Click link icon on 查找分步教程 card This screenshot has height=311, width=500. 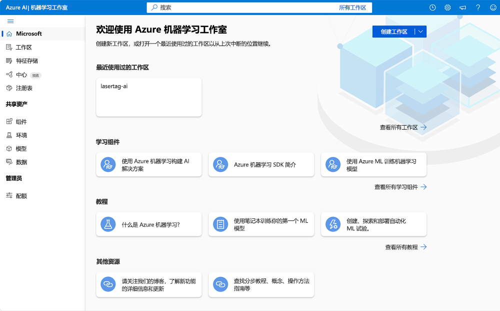pos(220,284)
